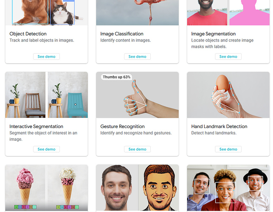The width and height of the screenshot is (273, 212).
Task: Click the dog and cat detection thumbnail
Action: pyautogui.click(x=46, y=13)
